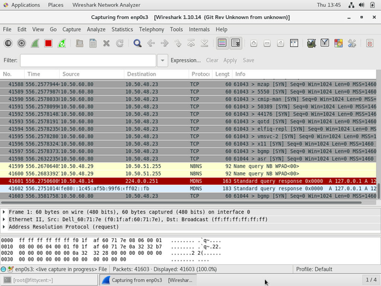The width and height of the screenshot is (381, 286).
Task: Click the Clear filter button
Action: point(212,60)
